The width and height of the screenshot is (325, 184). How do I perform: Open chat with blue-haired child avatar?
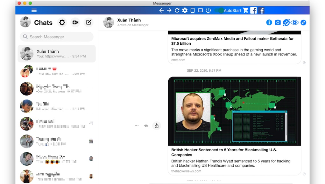click(57, 106)
